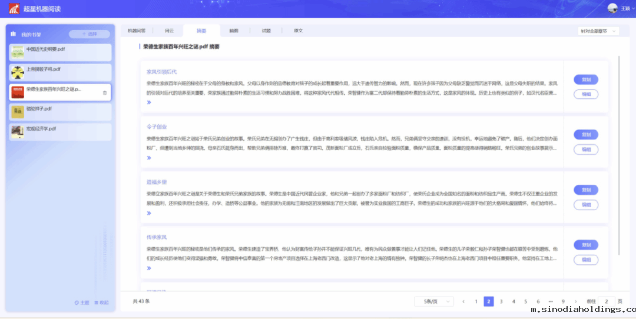
Task: Go to previous page arrow in pagination
Action: tap(463, 301)
